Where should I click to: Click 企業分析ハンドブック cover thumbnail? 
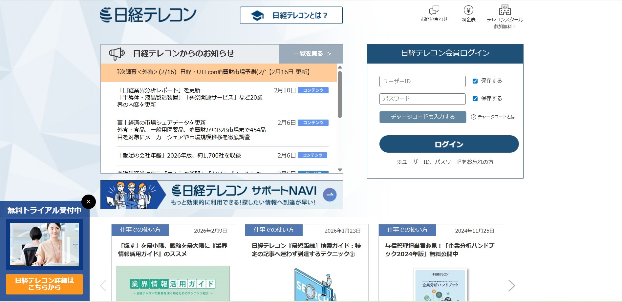tap(440, 285)
